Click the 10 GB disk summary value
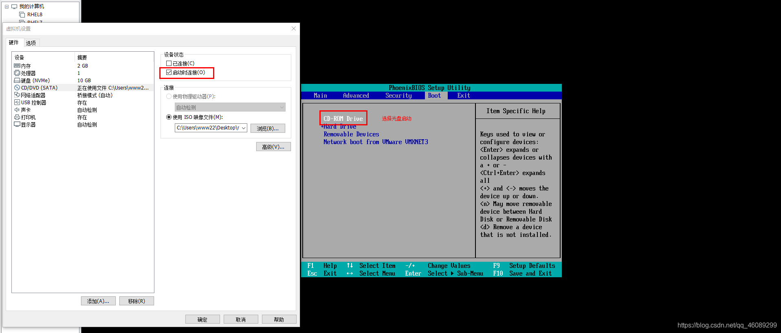Image resolution: width=781 pixels, height=333 pixels. point(84,81)
